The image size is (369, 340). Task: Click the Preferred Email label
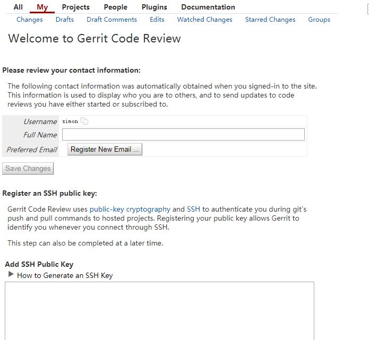[x=32, y=150]
